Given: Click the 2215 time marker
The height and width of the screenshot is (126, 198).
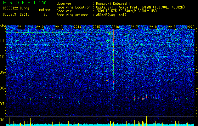Looking at the screenshot, I should [x=96, y=27].
